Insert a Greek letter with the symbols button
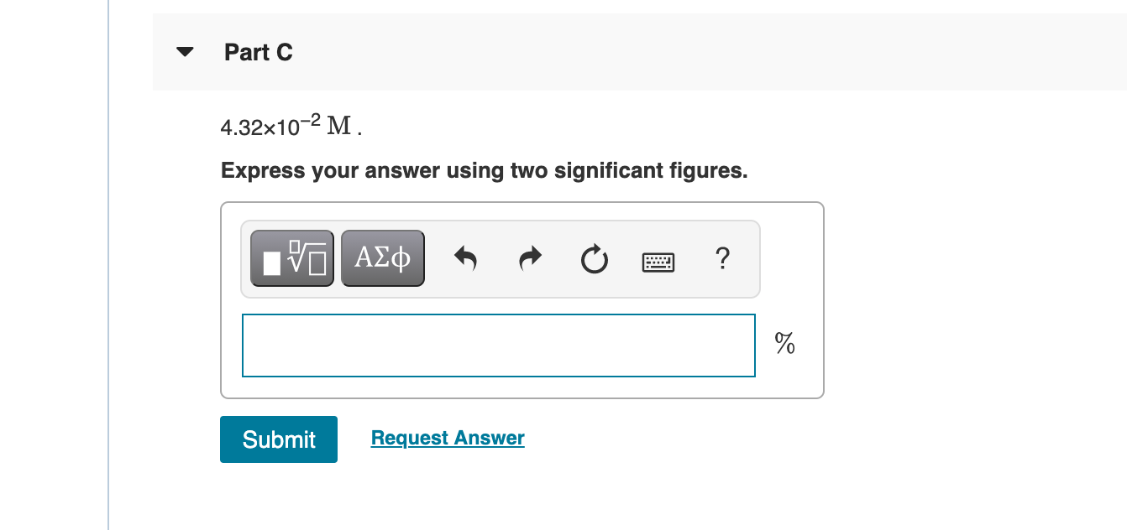 pos(382,257)
